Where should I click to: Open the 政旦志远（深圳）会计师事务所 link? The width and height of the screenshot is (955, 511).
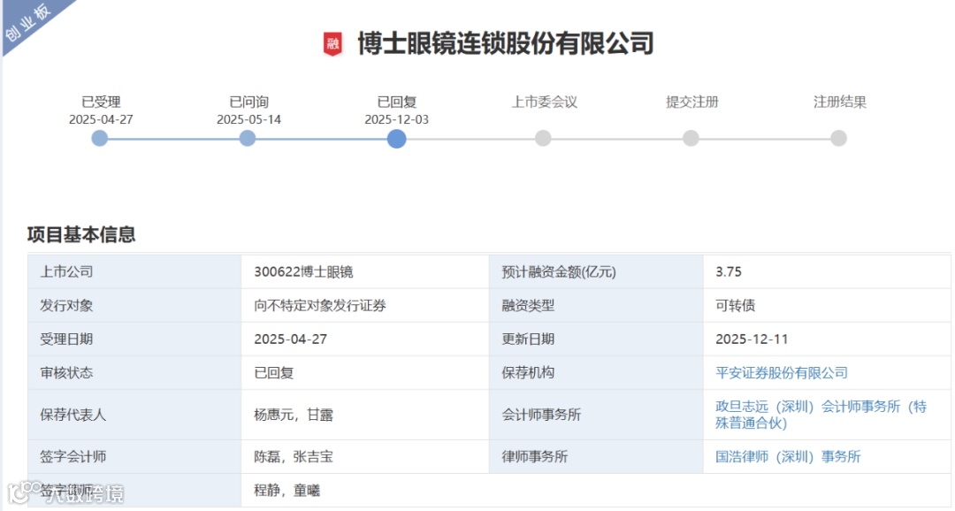(821, 415)
